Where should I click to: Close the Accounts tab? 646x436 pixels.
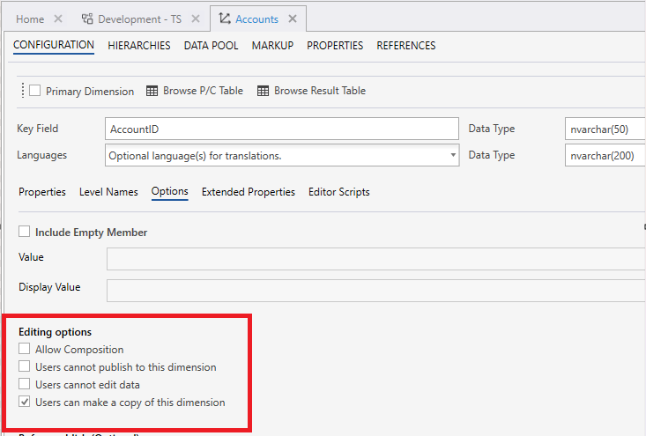pos(293,18)
